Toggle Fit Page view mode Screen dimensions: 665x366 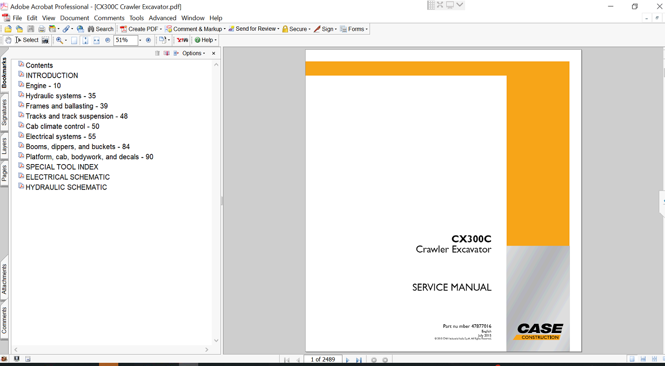pyautogui.click(x=85, y=40)
